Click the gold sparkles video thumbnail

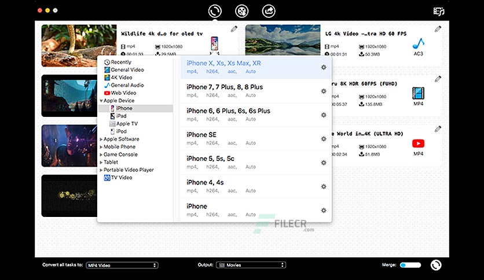click(x=69, y=196)
